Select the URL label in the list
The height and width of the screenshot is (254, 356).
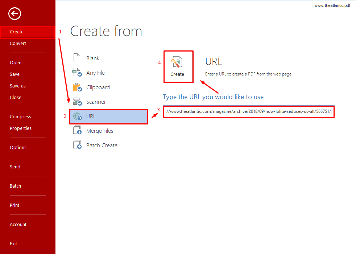coord(91,116)
